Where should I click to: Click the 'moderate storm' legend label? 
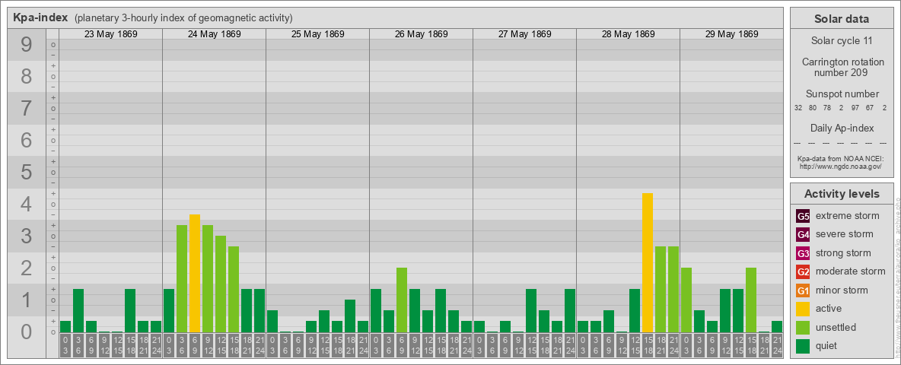coord(851,271)
